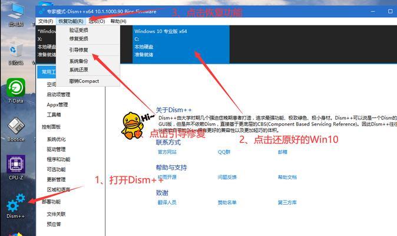The height and width of the screenshot is (236, 397).
Task: Maximize the Dism++ window
Action: 390,11
